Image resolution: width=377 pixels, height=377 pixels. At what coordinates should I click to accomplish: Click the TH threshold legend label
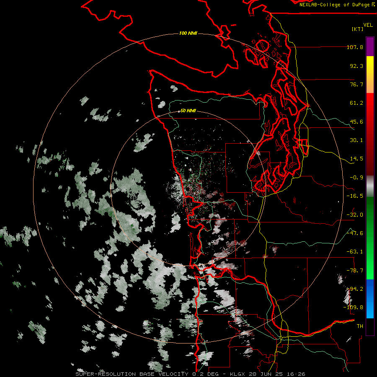click(x=360, y=326)
